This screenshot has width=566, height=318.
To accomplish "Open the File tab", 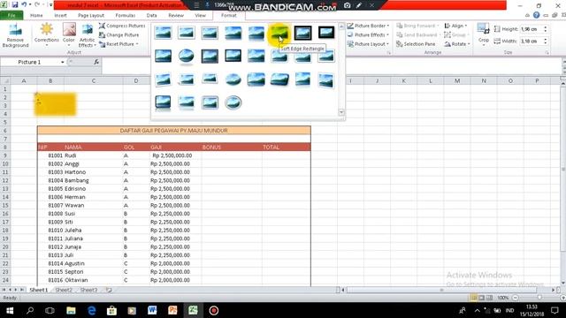I will pos(11,16).
